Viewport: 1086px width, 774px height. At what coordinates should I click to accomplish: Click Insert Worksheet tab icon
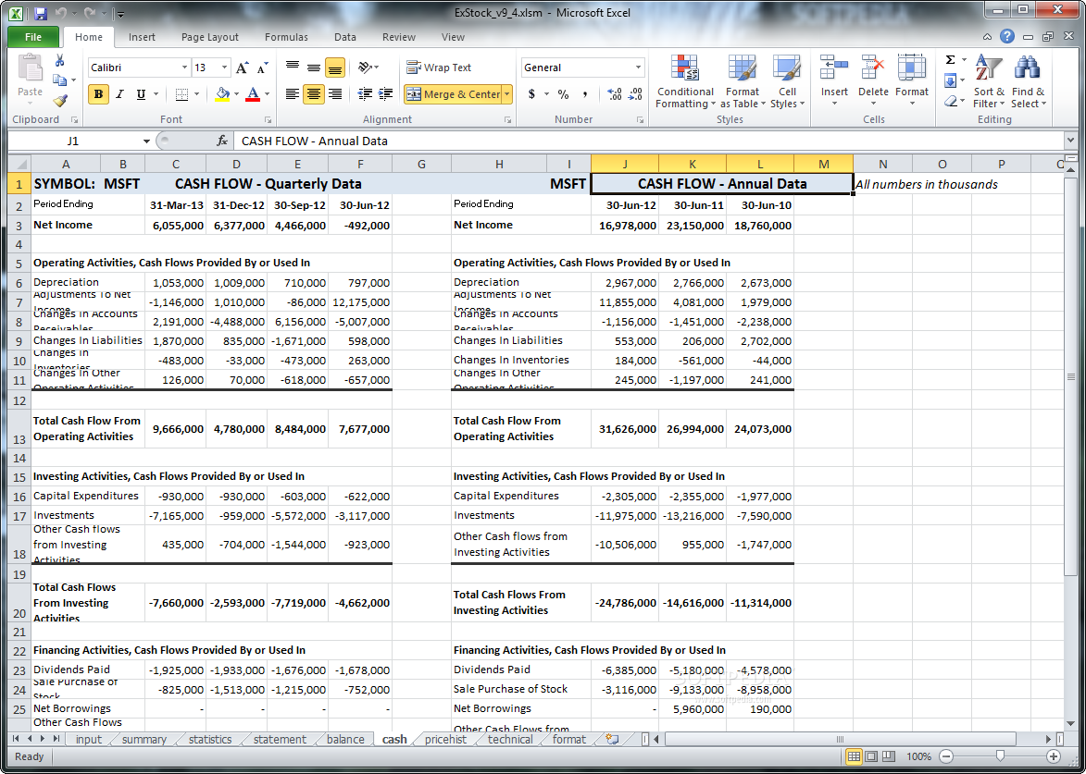point(612,739)
